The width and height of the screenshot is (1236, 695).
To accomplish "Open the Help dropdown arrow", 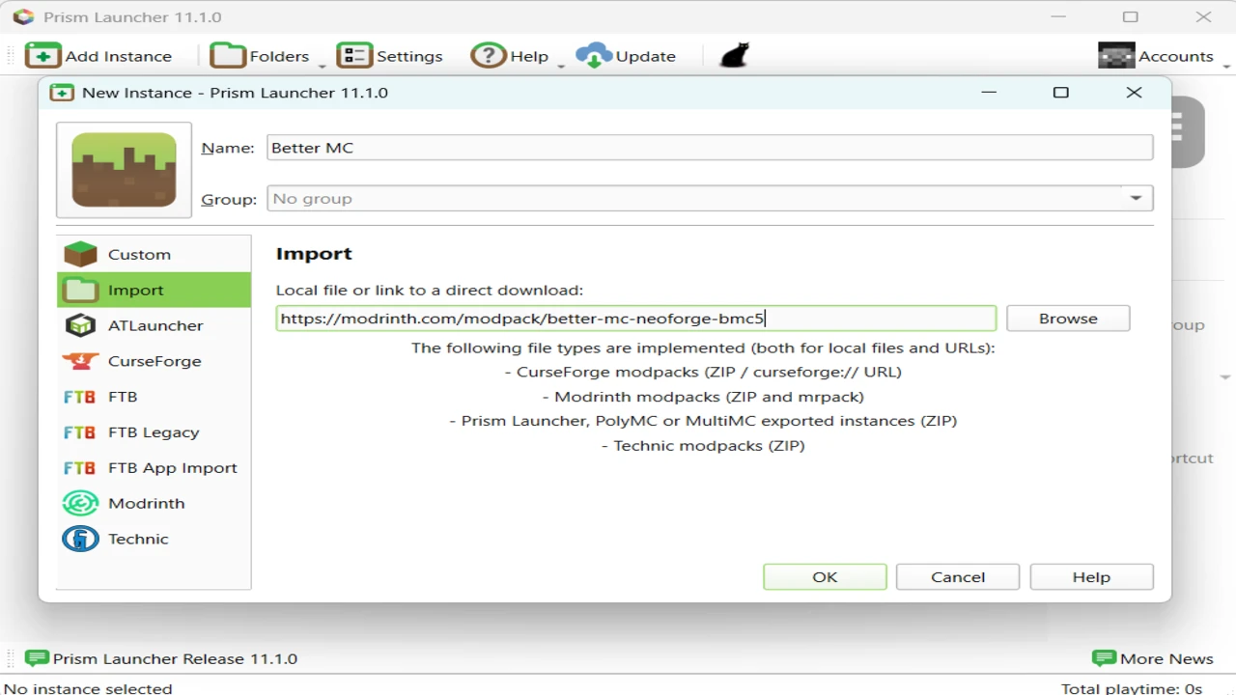I will tap(561, 66).
